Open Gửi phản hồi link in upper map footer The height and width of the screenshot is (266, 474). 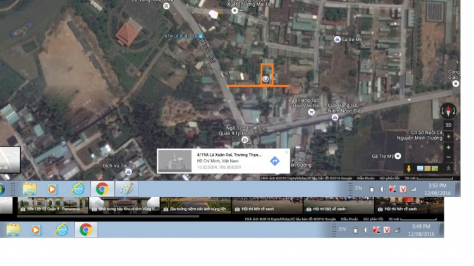click(x=389, y=178)
